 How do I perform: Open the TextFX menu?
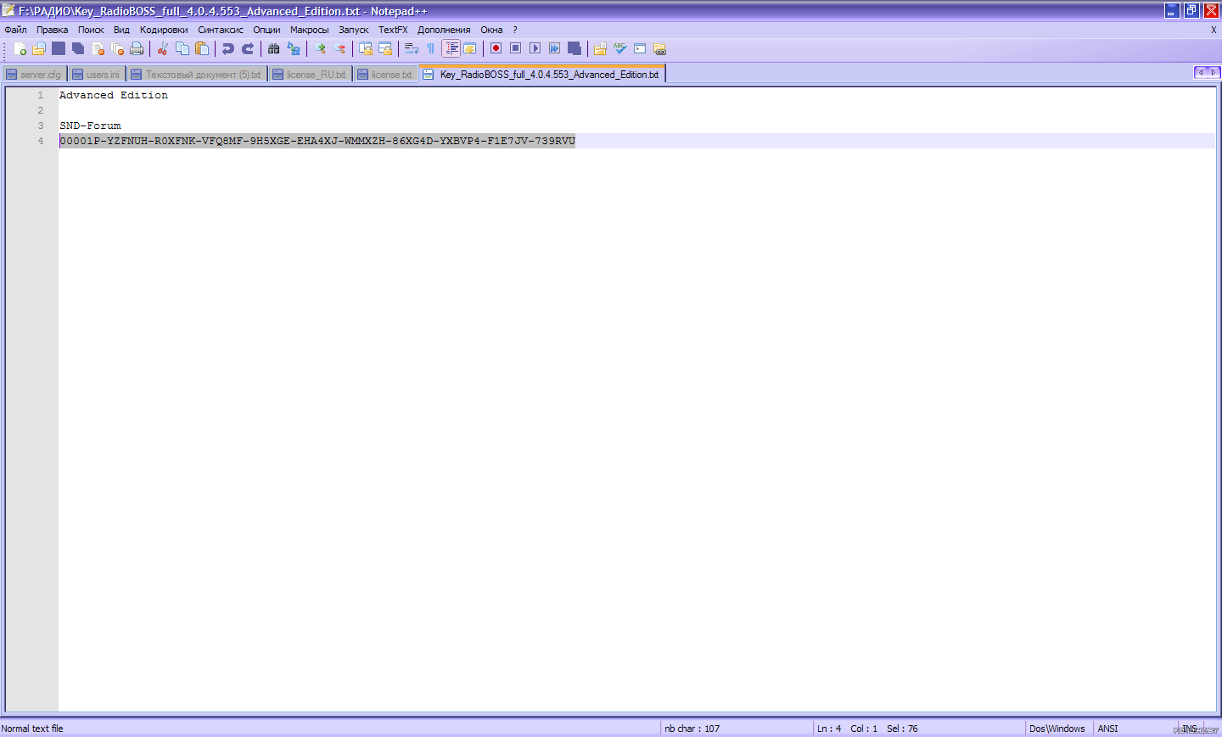393,30
